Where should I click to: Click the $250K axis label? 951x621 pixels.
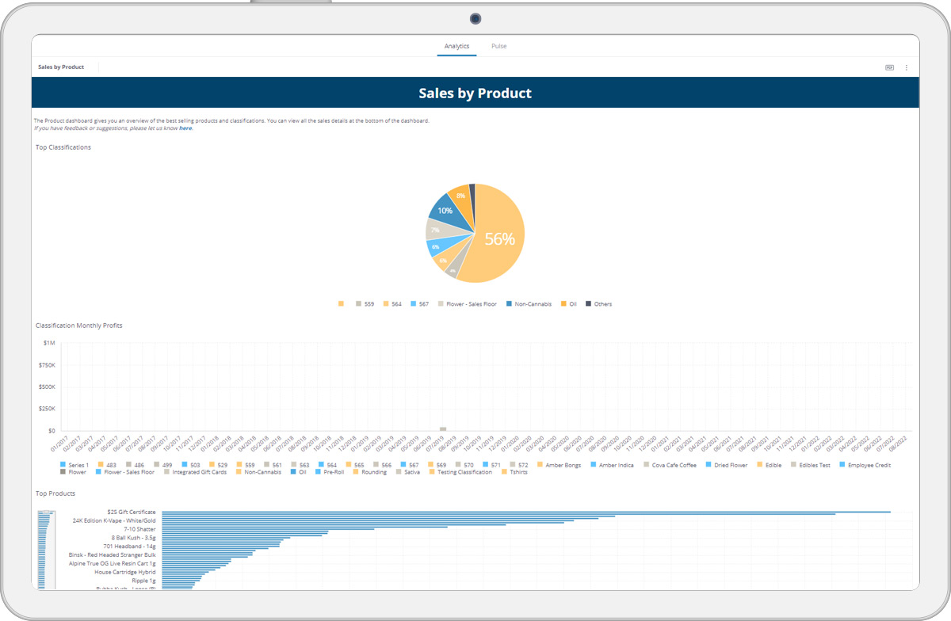pyautogui.click(x=47, y=410)
